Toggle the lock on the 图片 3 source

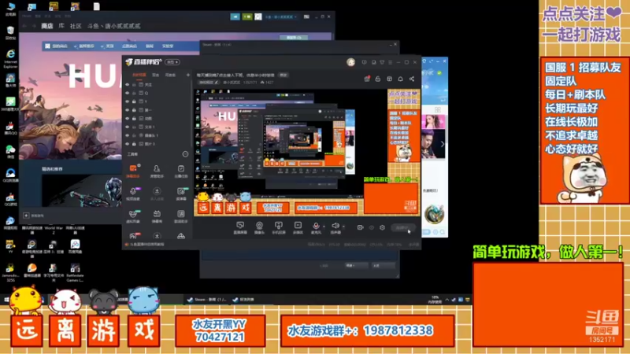click(134, 144)
